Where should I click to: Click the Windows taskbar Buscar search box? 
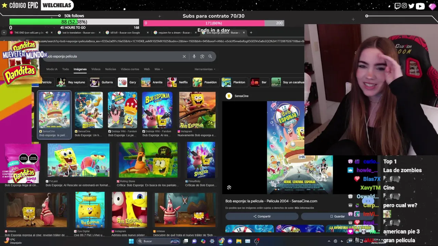pos(158,241)
